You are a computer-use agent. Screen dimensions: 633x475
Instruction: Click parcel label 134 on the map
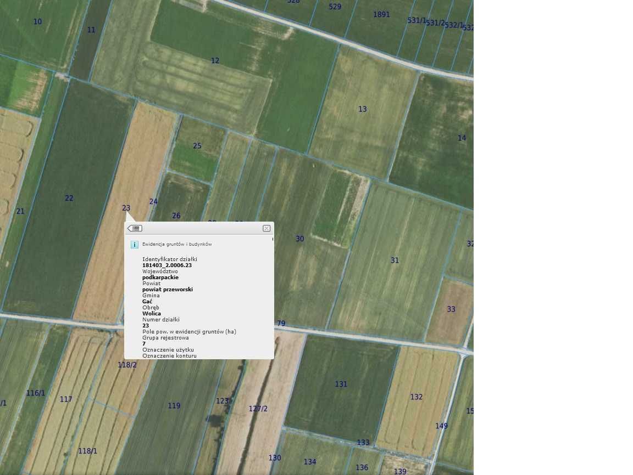[310, 462]
